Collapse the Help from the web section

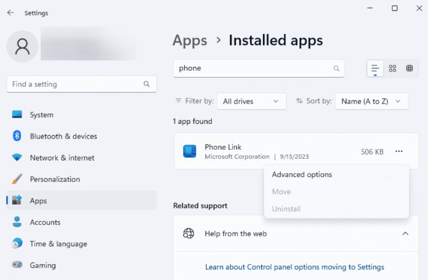click(405, 234)
